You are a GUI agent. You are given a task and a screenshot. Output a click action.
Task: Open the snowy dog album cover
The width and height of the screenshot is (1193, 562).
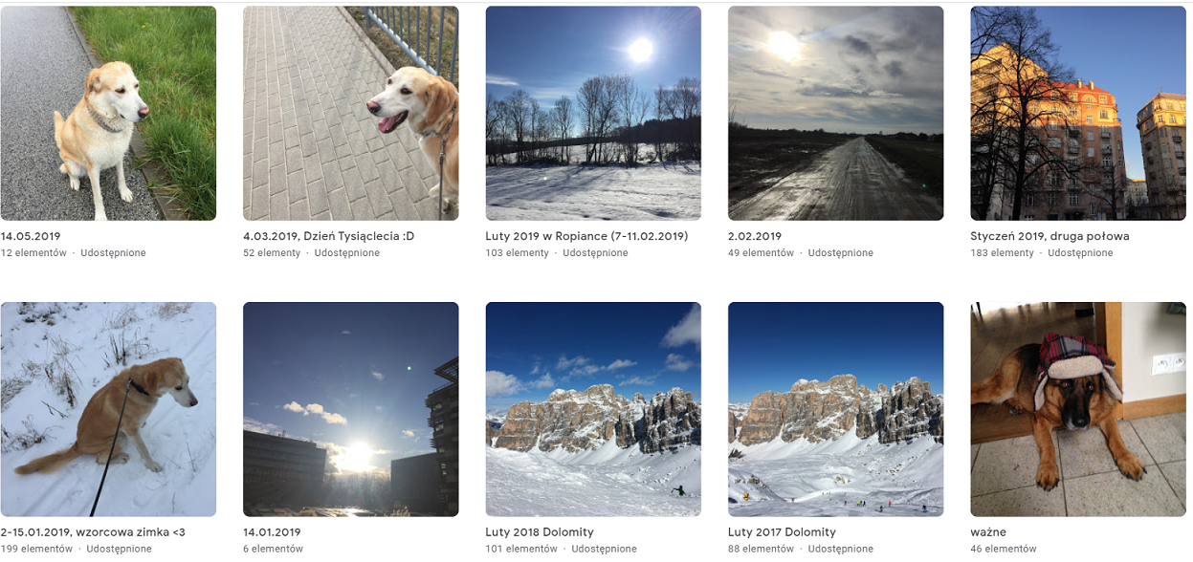coord(108,409)
